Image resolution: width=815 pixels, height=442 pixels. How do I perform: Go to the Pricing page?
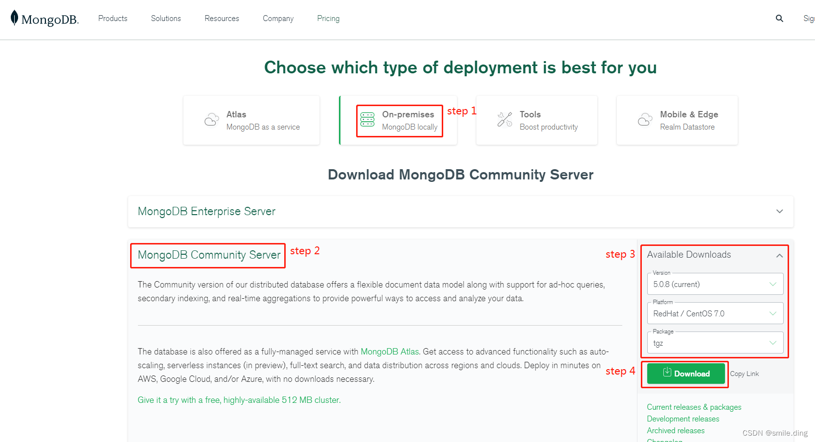tap(328, 19)
